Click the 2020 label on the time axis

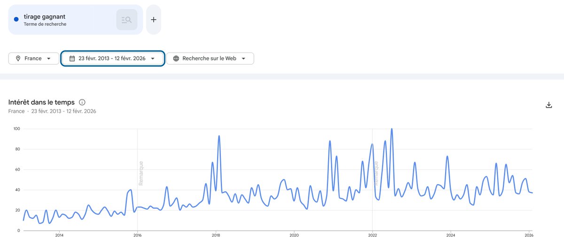point(294,235)
